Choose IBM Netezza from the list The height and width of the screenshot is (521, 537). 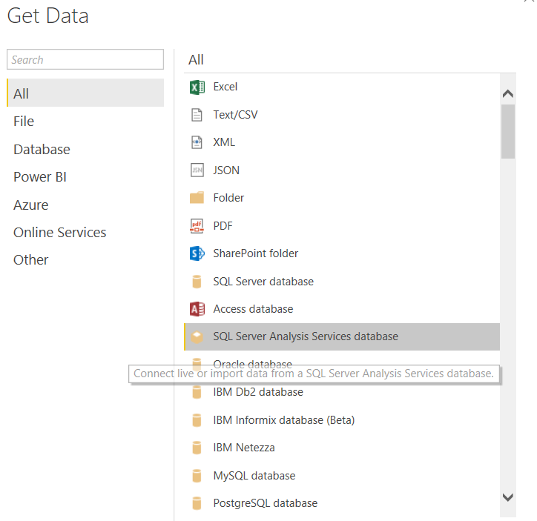[342, 448]
